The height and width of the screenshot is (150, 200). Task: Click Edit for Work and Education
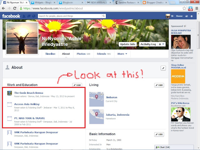tap(77, 85)
